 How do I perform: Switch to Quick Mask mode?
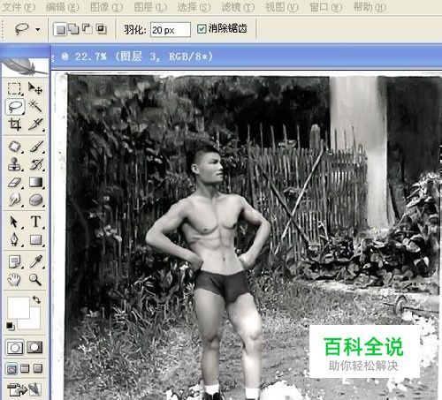34,347
